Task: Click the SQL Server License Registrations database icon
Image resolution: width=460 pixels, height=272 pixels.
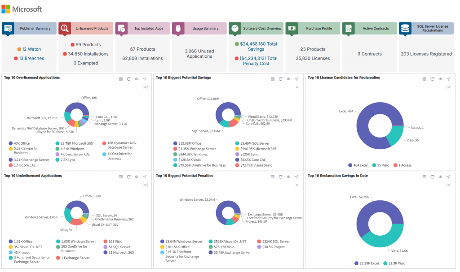Action: pyautogui.click(x=405, y=28)
